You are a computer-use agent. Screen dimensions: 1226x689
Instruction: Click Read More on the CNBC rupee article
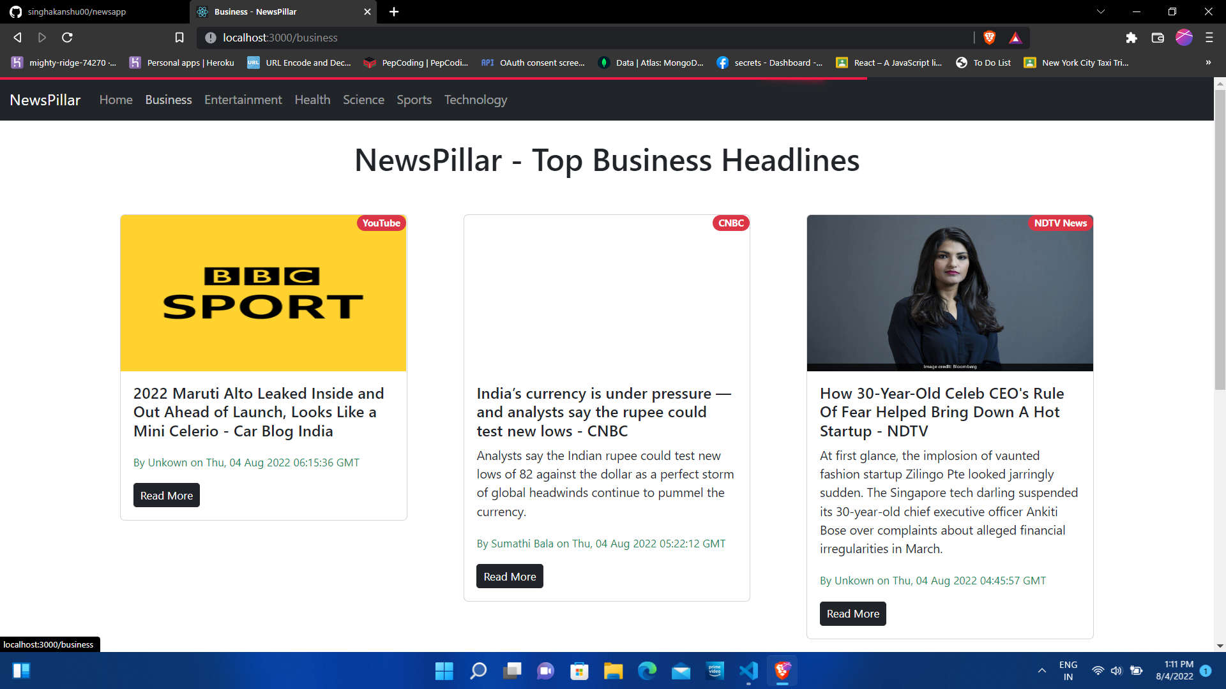(509, 575)
